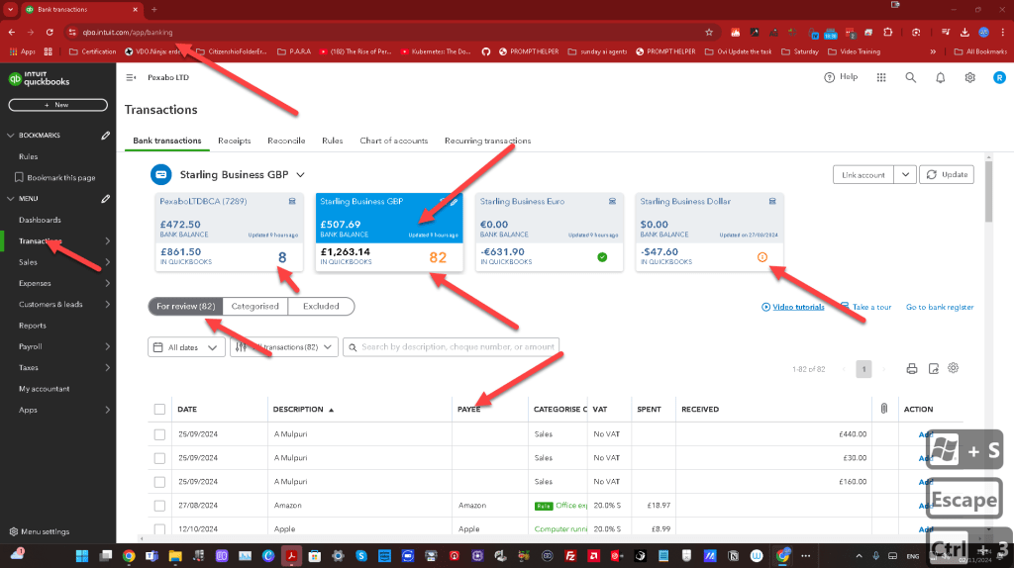Image resolution: width=1014 pixels, height=568 pixels.
Task: Collapse the navigation with hamburger icon
Action: (x=131, y=77)
